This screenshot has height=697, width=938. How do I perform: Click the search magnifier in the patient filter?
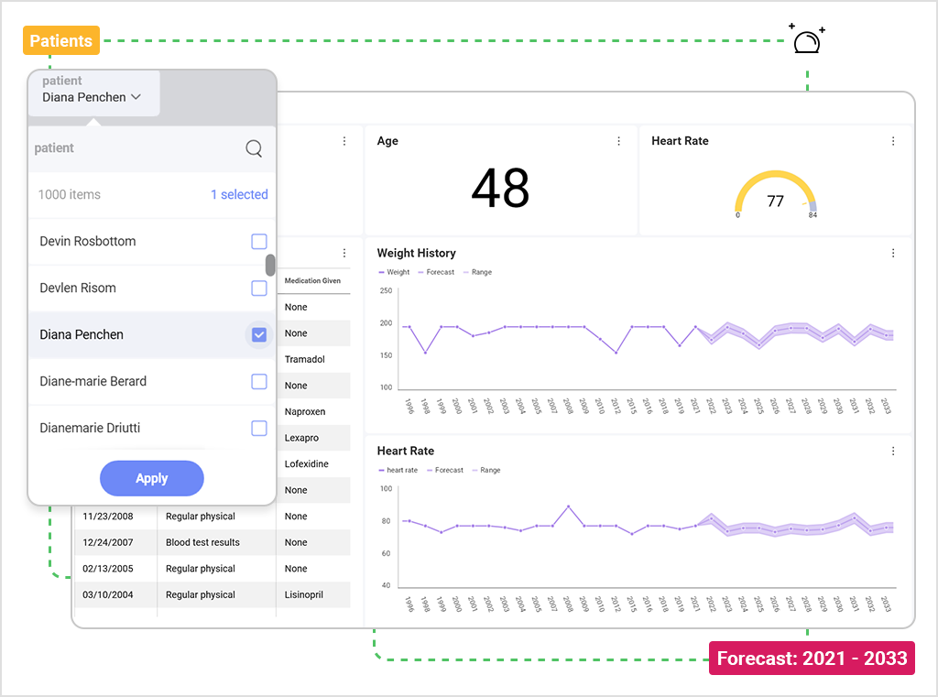coord(254,147)
